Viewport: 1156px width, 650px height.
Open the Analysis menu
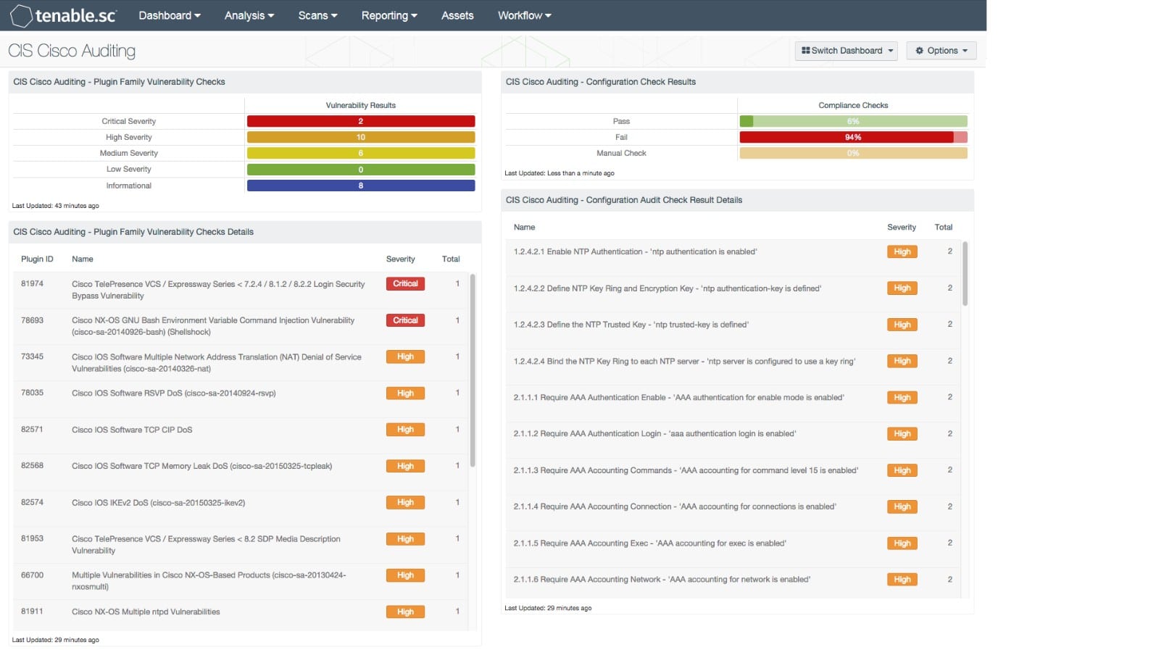coord(249,15)
